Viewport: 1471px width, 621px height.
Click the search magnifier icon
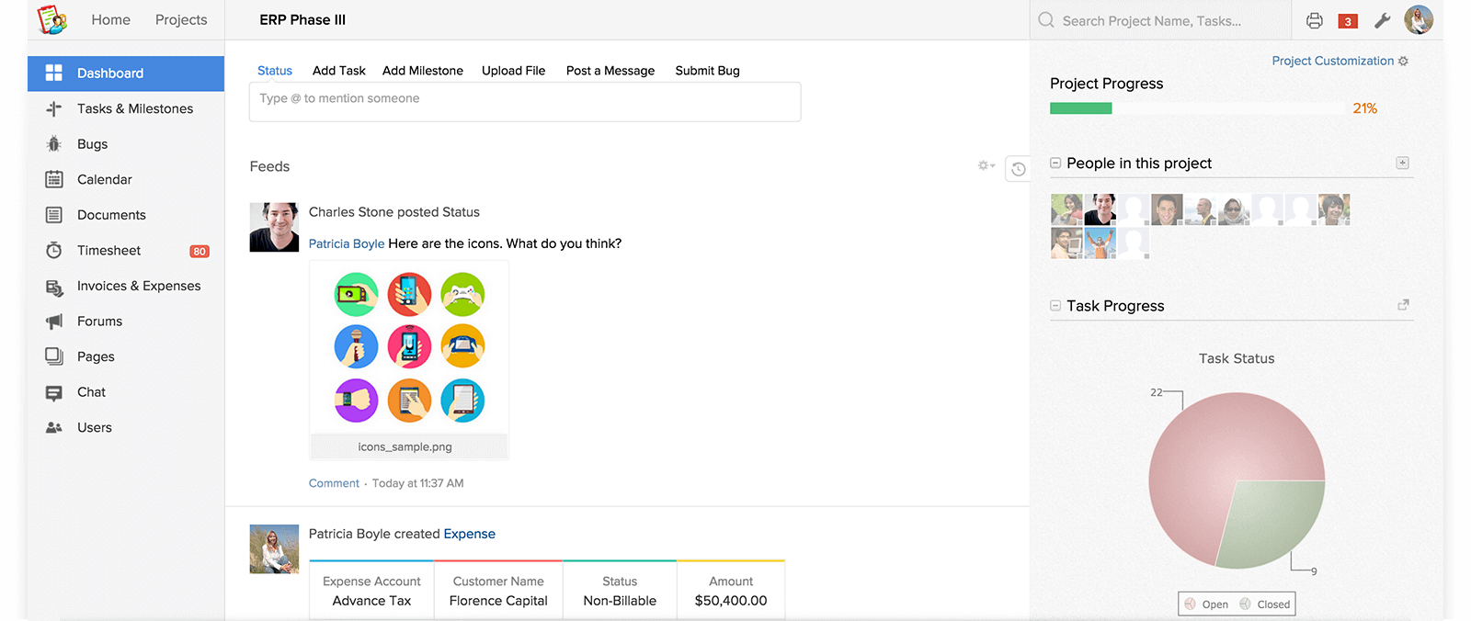[1046, 20]
